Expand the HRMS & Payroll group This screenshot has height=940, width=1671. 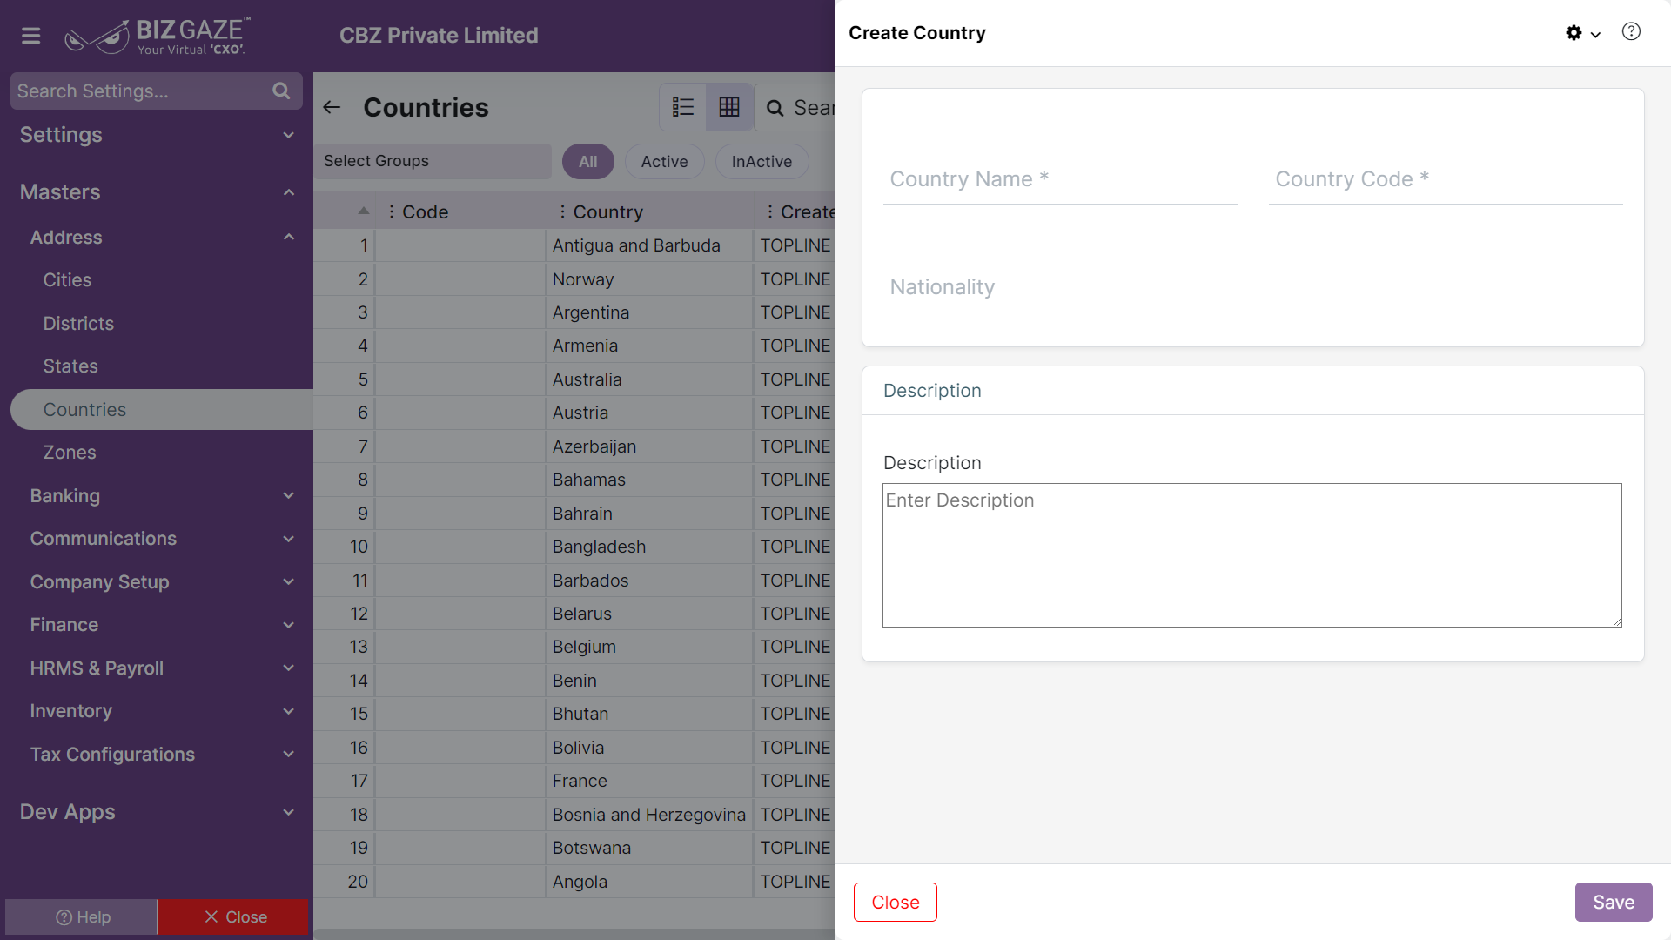(x=288, y=668)
